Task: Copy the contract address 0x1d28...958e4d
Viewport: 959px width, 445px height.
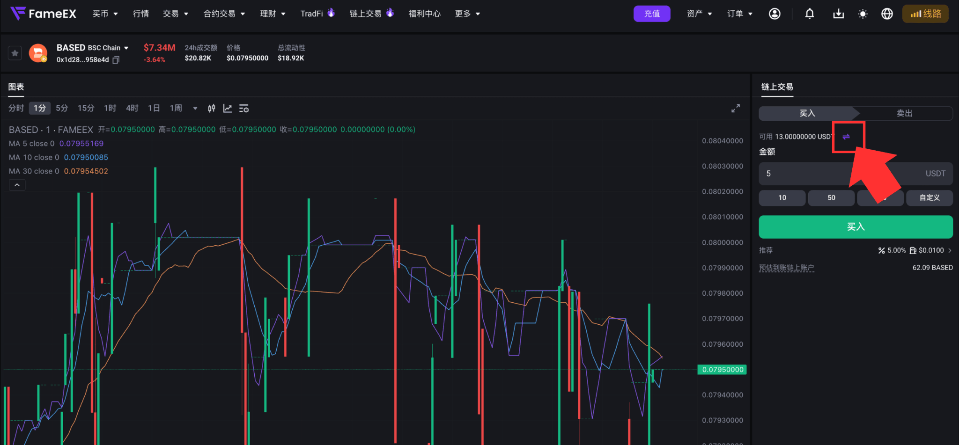Action: tap(116, 60)
